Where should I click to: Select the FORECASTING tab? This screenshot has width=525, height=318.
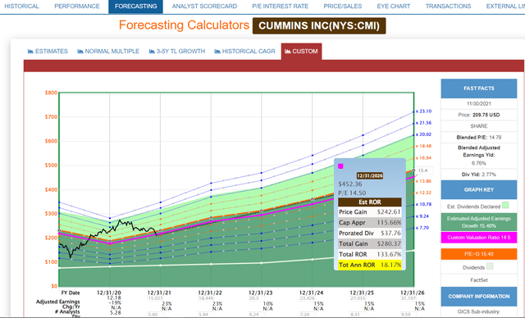pos(135,7)
